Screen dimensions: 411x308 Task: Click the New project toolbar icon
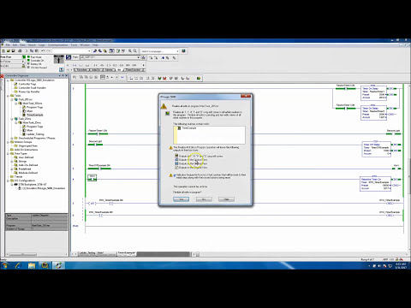[3, 50]
